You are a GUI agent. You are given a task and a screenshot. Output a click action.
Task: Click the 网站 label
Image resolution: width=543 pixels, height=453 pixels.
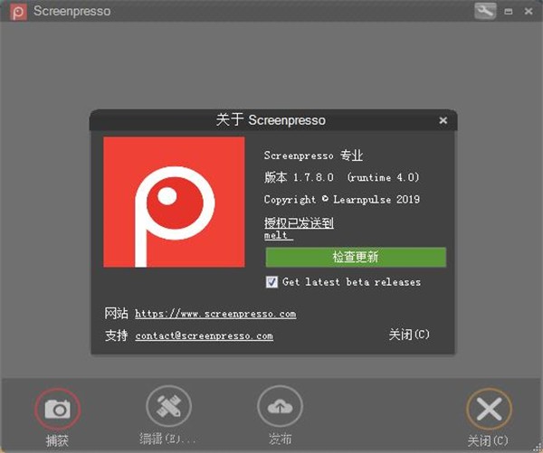pos(117,313)
